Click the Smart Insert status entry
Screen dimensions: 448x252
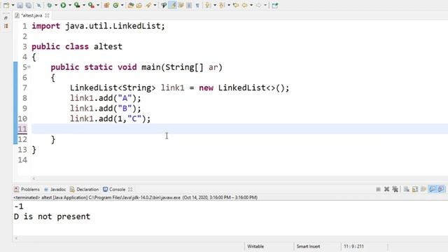tap(308, 246)
